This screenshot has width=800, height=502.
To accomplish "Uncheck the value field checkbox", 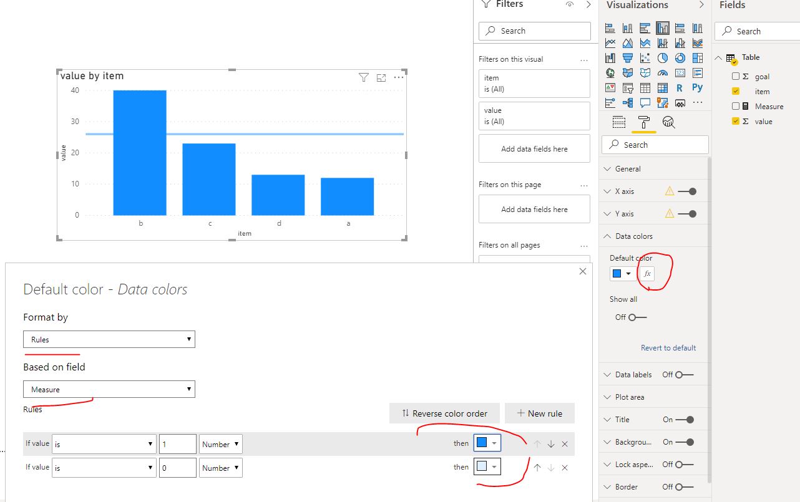I will 736,121.
